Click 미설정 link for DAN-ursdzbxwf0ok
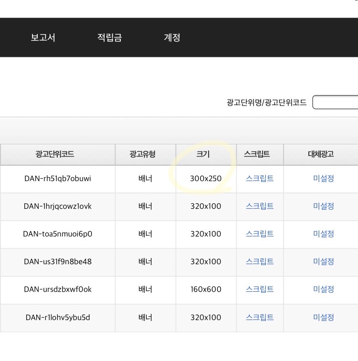This screenshot has height=361, width=358. tap(324, 289)
